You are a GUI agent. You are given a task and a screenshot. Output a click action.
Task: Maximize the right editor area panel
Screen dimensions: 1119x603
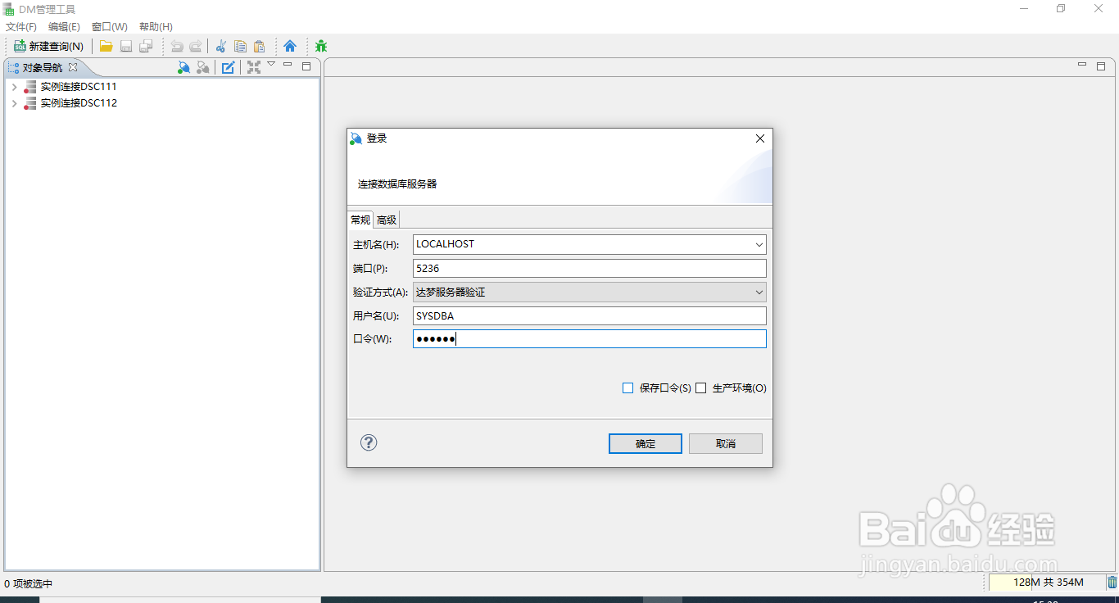1102,66
